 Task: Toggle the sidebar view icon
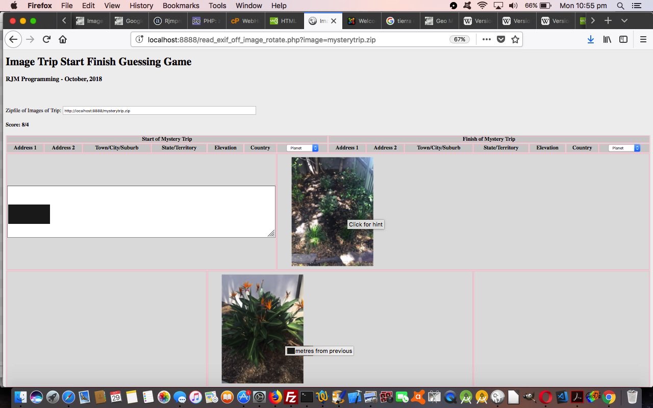623,39
